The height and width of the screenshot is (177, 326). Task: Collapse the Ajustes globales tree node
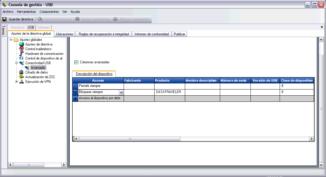point(11,40)
